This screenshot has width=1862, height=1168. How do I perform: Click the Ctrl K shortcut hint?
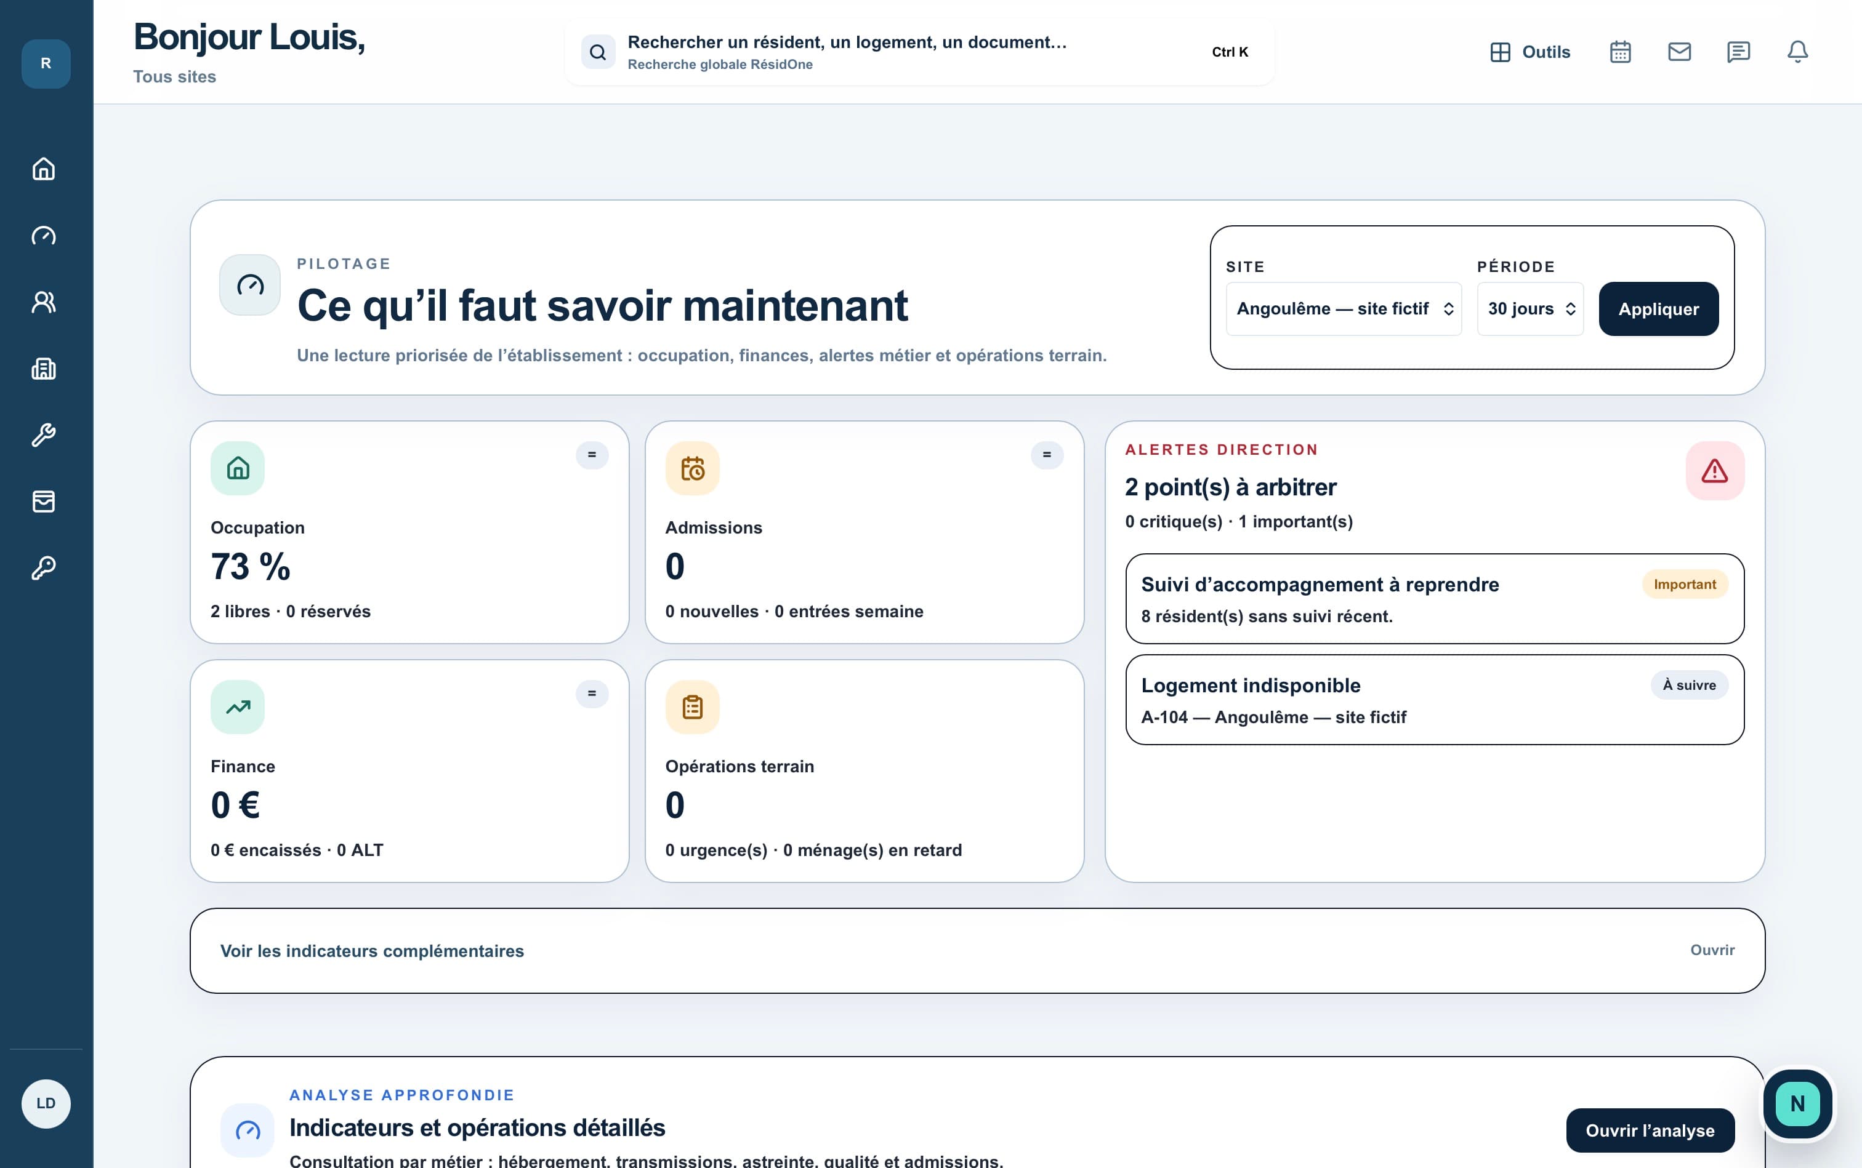1230,52
